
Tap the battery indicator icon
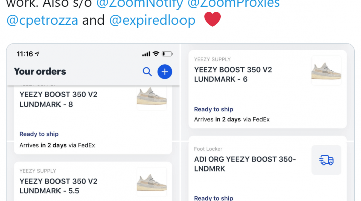click(167, 54)
